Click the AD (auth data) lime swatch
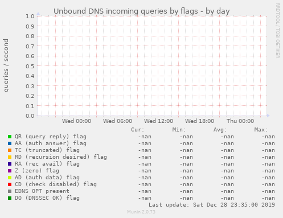The width and height of the screenshot is (283, 218). (x=10, y=178)
